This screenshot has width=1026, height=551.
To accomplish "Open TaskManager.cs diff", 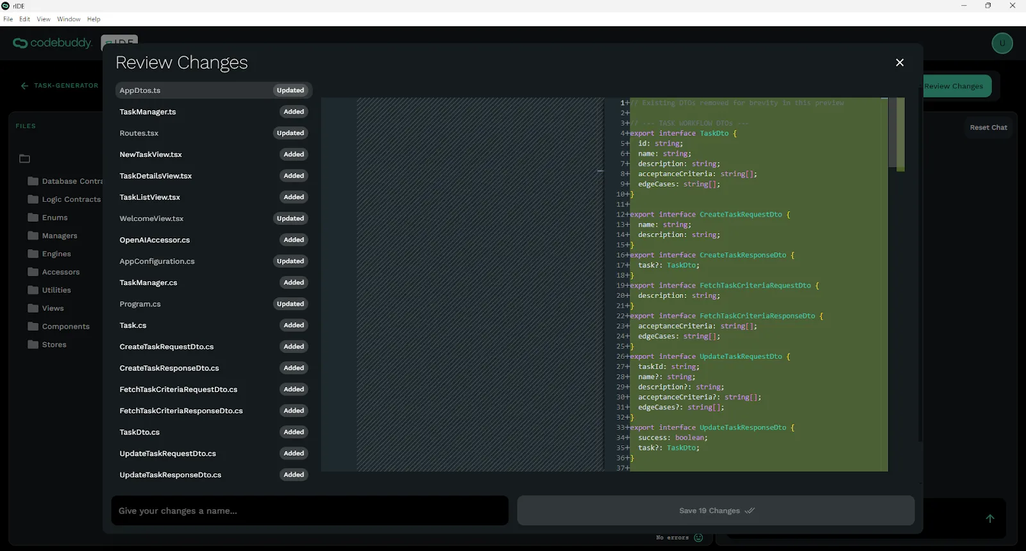I will (214, 283).
